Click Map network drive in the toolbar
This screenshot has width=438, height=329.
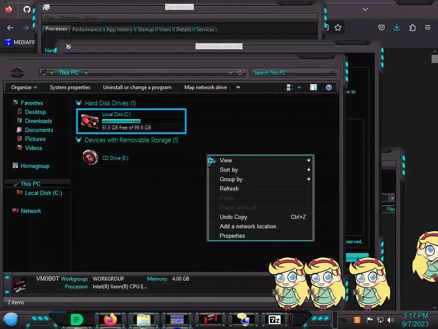point(205,87)
